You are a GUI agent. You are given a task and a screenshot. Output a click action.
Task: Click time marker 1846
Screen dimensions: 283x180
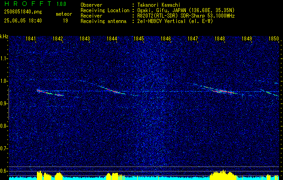click(166, 38)
